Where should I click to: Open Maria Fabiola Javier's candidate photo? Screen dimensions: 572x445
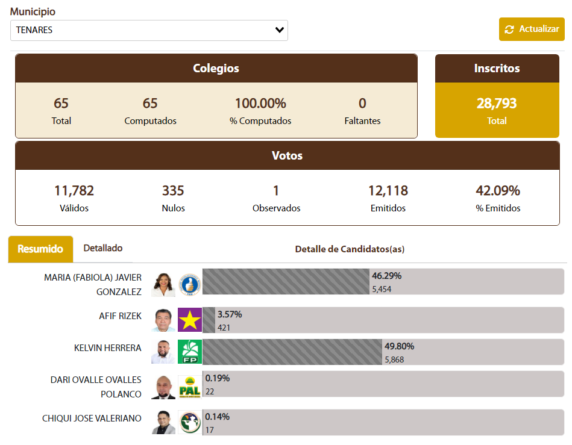click(x=163, y=285)
